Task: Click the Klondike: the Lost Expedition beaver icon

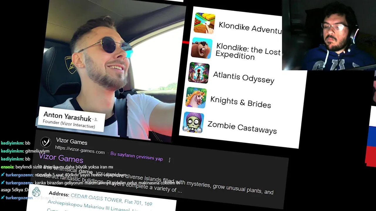Action: click(x=202, y=48)
